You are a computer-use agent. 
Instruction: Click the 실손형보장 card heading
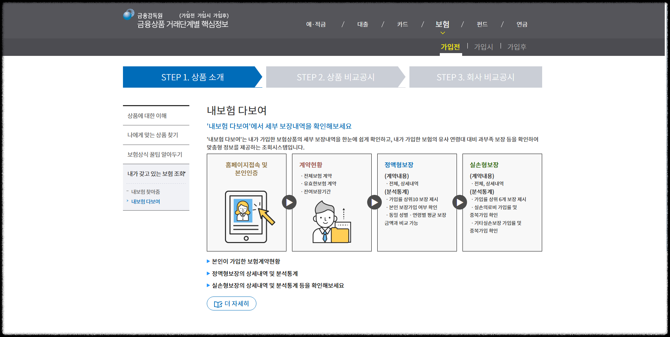point(484,165)
